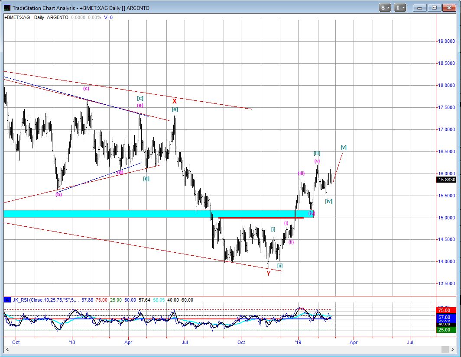The height and width of the screenshot is (357, 461).
Task: Click the JK_RSI (Close,10,25,75 label
Action: pyautogui.click(x=45, y=300)
